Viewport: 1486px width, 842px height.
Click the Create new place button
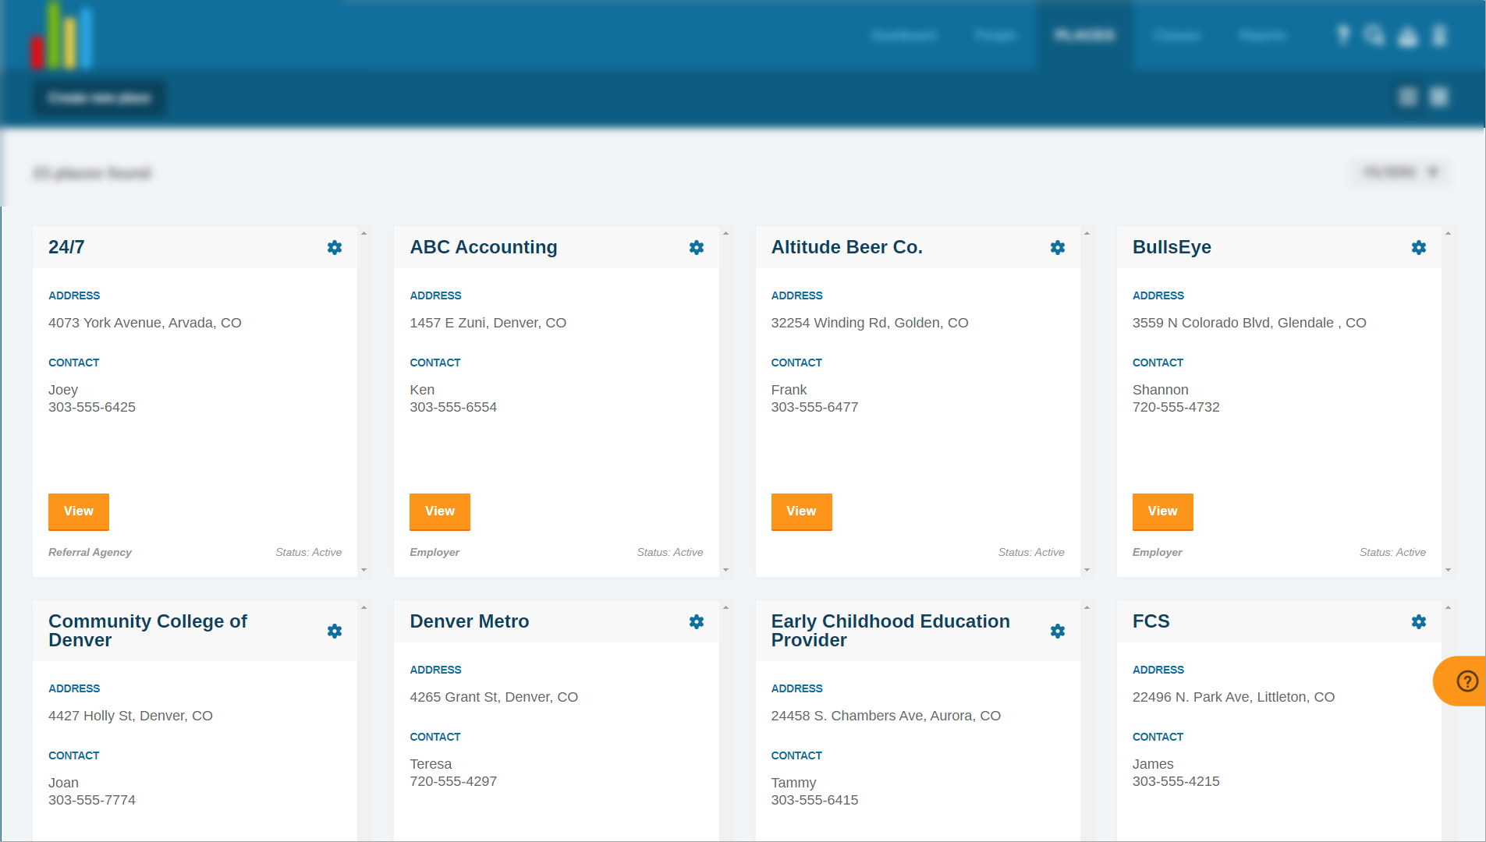[99, 98]
